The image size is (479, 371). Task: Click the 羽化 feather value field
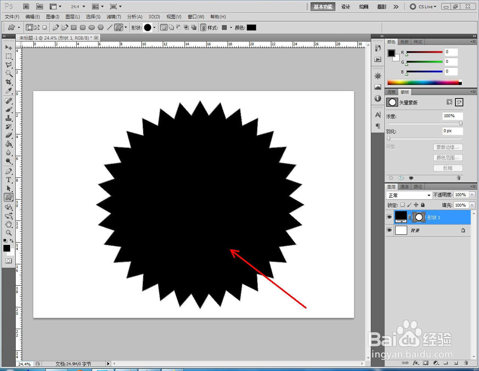[452, 131]
